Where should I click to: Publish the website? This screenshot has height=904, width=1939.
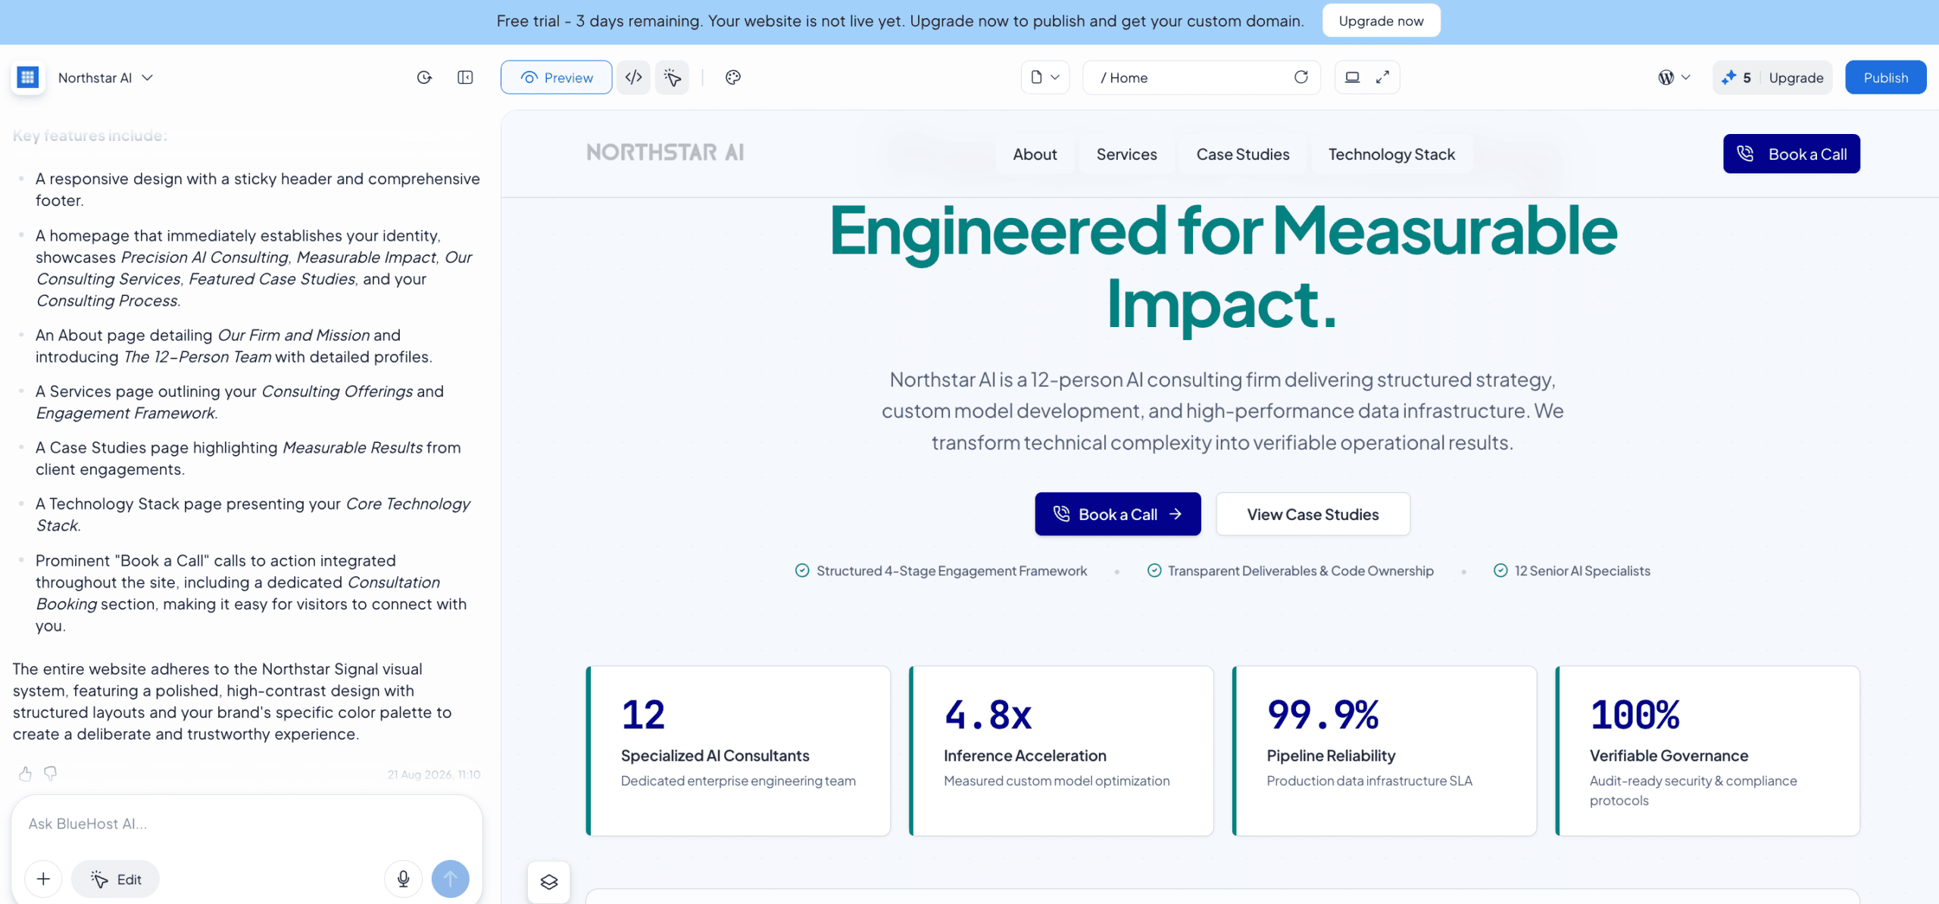(1885, 77)
